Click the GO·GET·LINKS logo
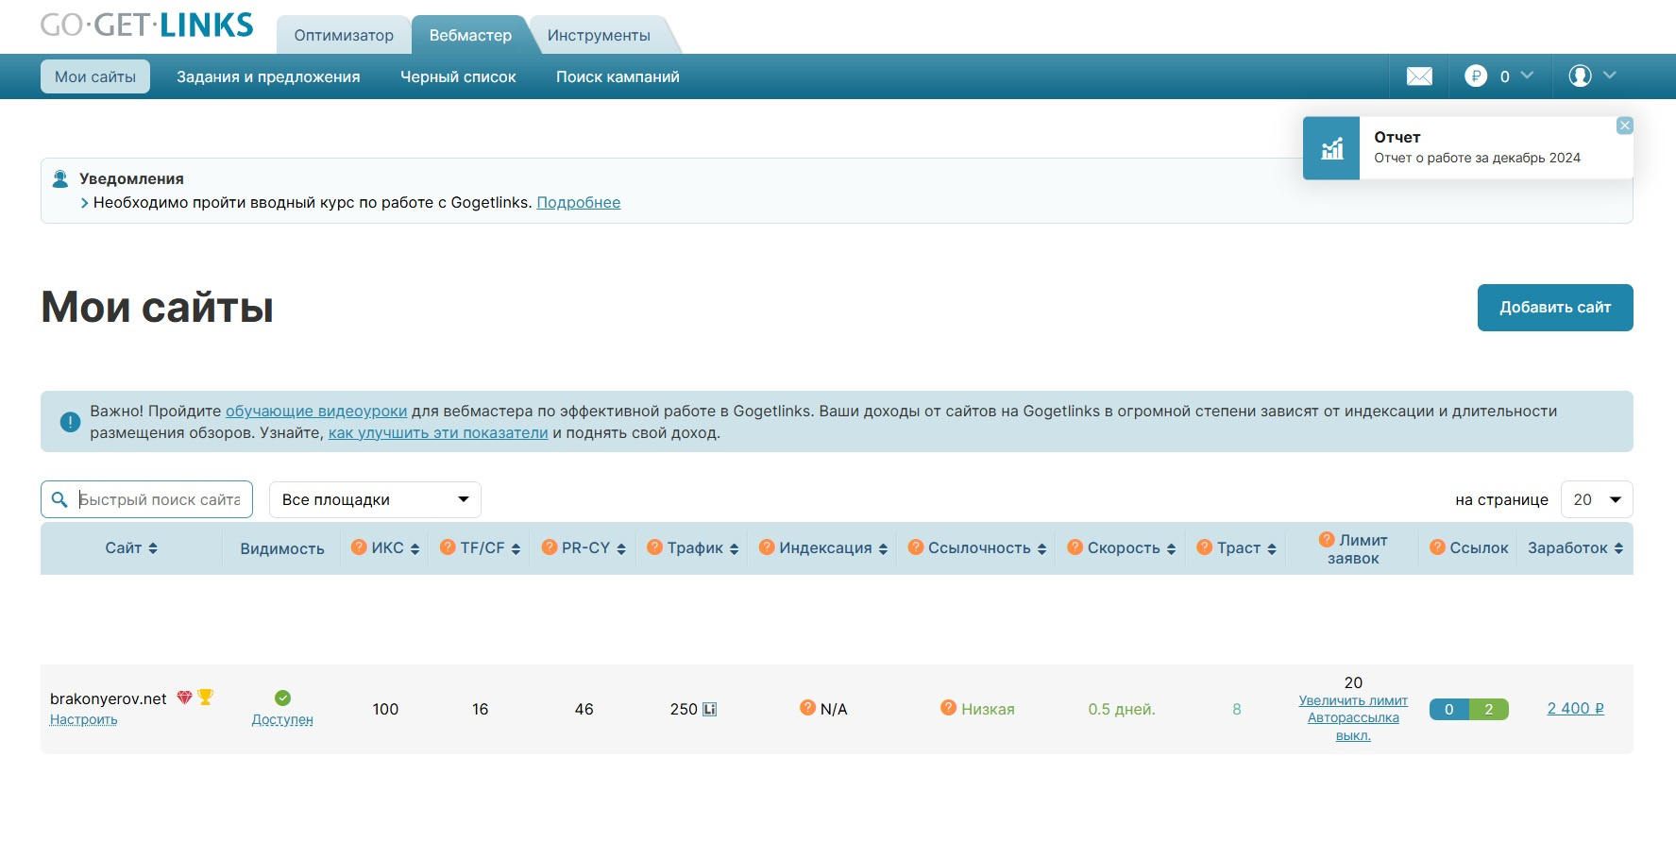The image size is (1676, 841). [x=147, y=25]
